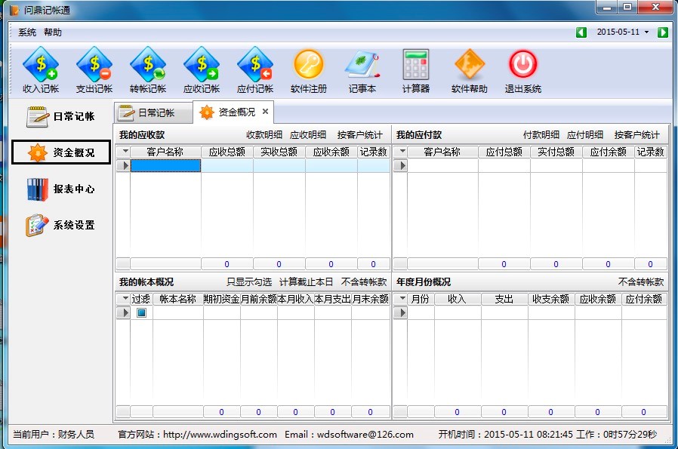The width and height of the screenshot is (678, 449).
Task: Click 收款明细 link in receivables panel
Action: click(x=264, y=135)
